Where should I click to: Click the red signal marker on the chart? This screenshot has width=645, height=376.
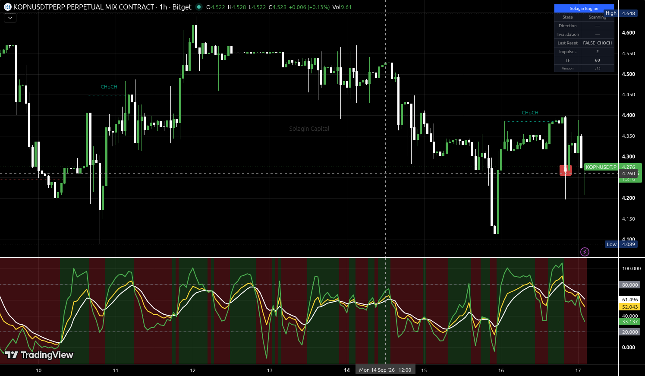pyautogui.click(x=565, y=170)
